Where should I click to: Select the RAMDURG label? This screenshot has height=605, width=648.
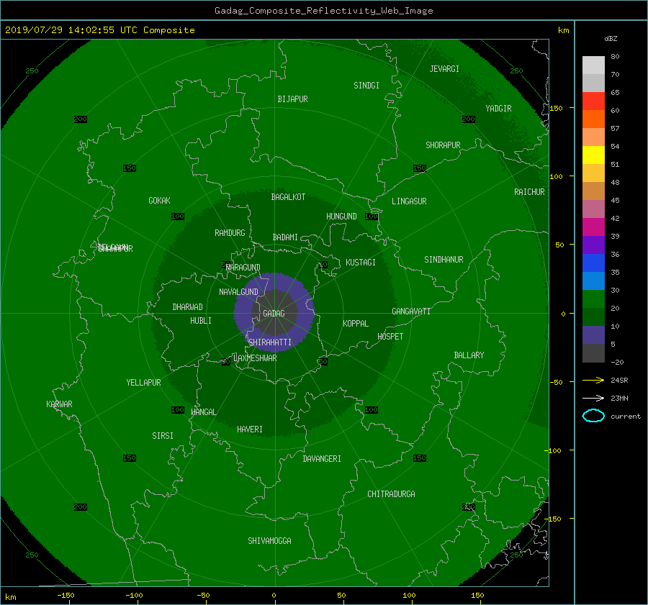coord(230,233)
